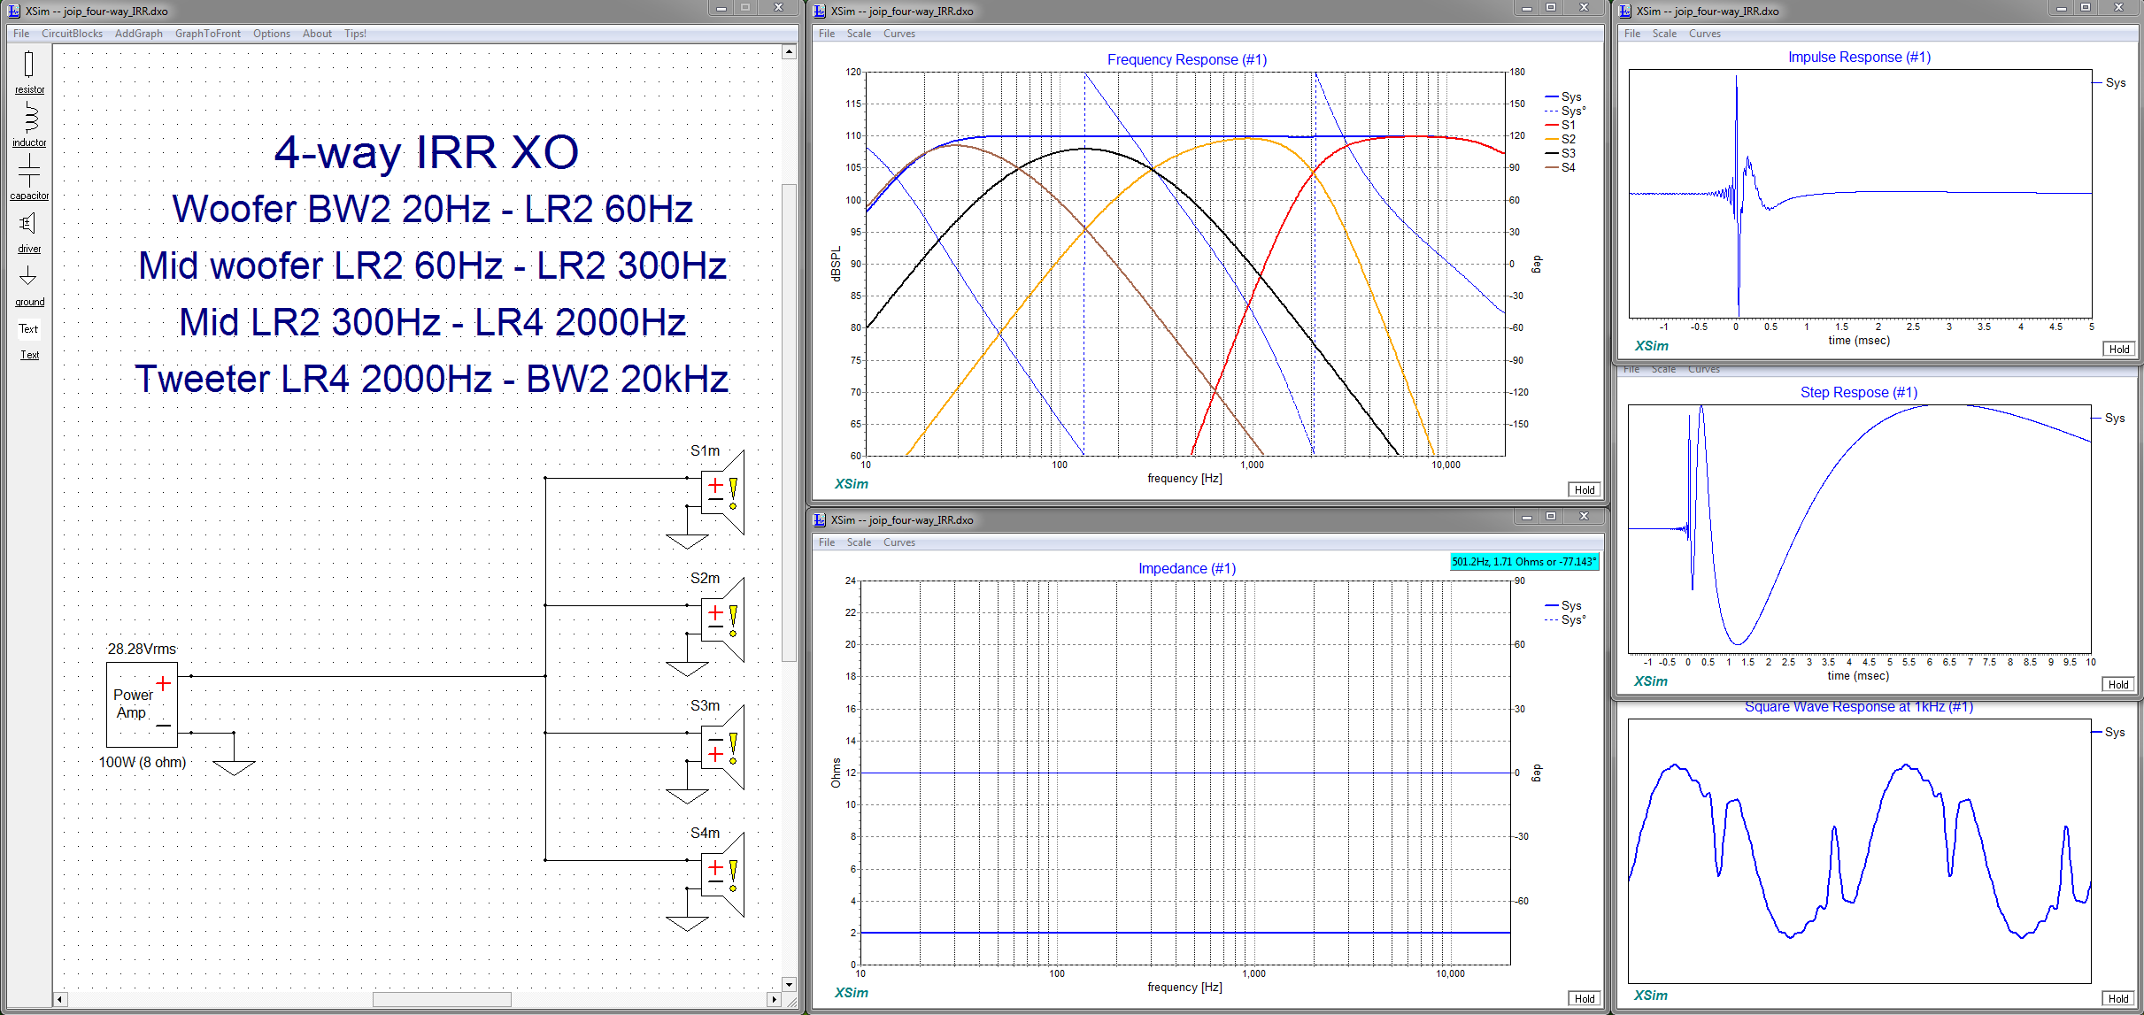The width and height of the screenshot is (2144, 1015).
Task: Open the Tips! menu
Action: pos(355,34)
